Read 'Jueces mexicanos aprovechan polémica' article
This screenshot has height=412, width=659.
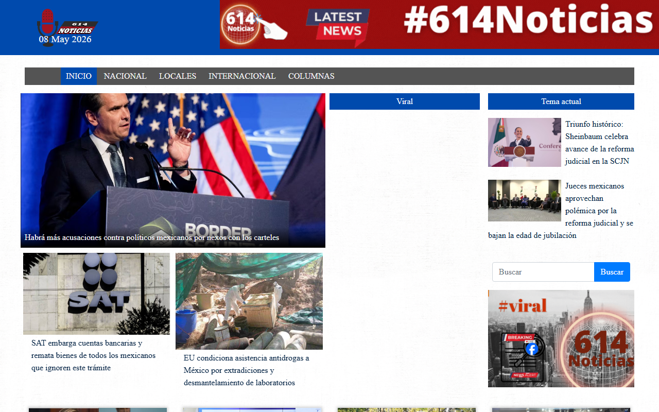tap(561, 211)
